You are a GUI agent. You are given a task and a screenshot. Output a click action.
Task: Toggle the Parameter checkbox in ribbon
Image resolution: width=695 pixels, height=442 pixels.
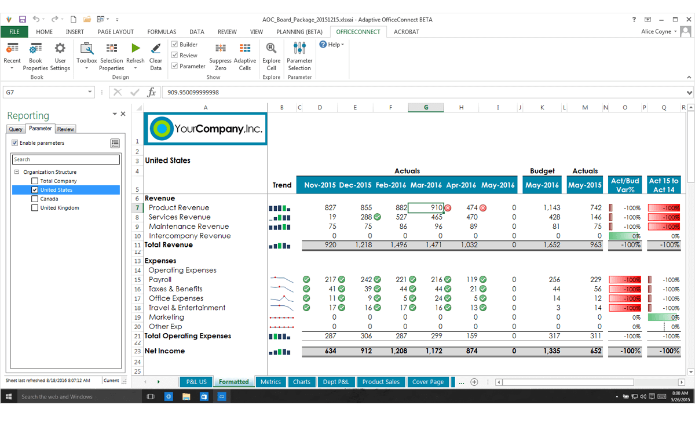[x=175, y=66]
